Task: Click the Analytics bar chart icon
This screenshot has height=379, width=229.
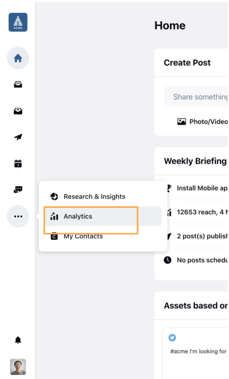Action: (x=54, y=216)
